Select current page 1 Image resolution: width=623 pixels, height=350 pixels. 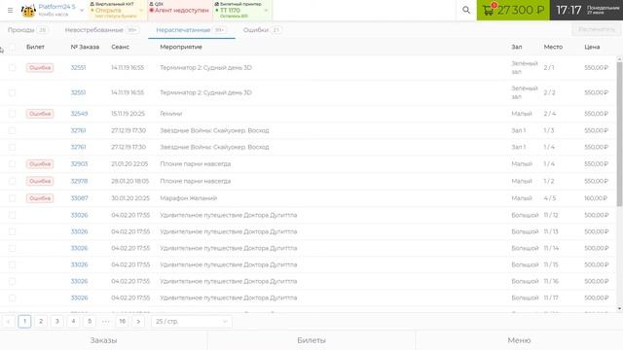(24, 322)
